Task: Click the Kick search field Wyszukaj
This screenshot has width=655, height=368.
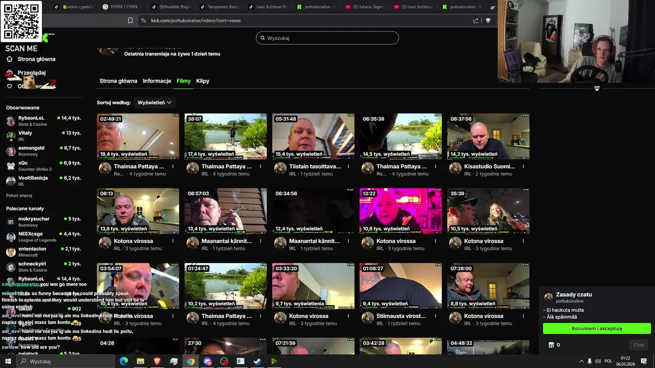Action: [x=327, y=38]
